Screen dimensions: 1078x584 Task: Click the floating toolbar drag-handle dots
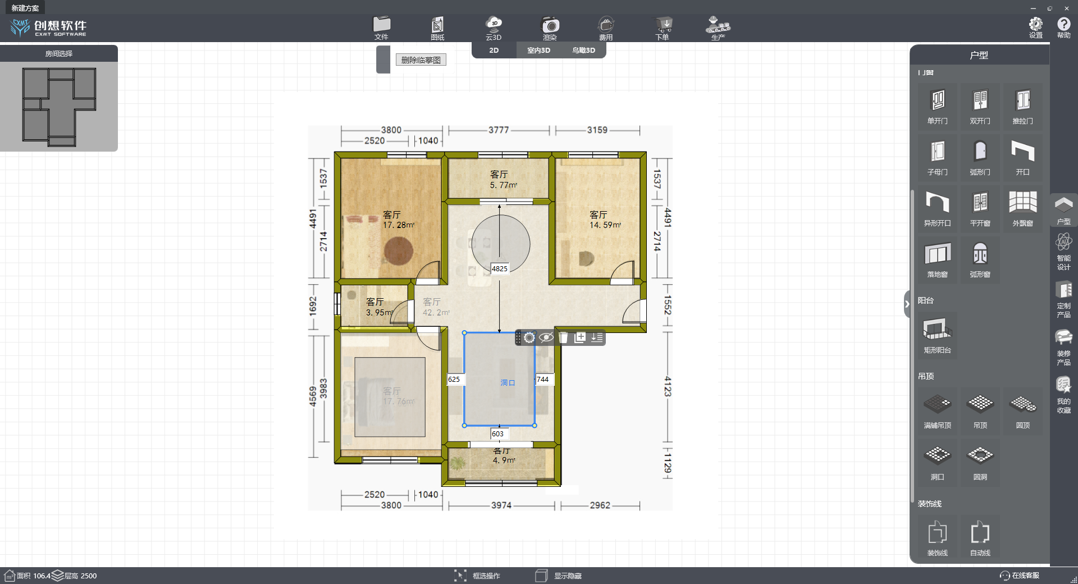518,337
